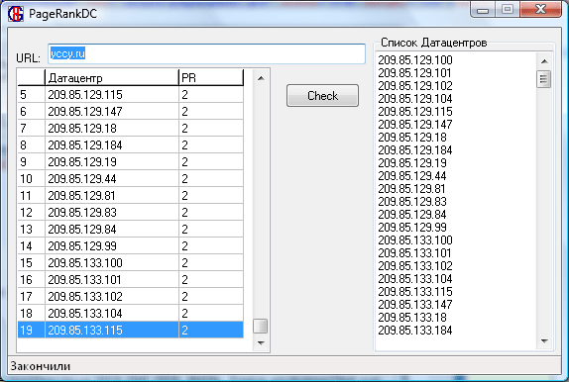Select 209.85.133.104 in datacenter list
Screen dimensions: 569x382
point(415,279)
